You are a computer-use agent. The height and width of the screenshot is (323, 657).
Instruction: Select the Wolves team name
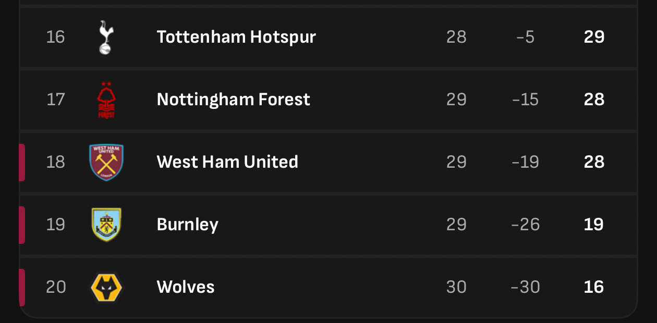point(186,287)
